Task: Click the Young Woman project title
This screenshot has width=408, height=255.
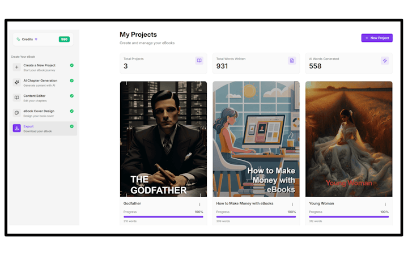Action: click(321, 203)
